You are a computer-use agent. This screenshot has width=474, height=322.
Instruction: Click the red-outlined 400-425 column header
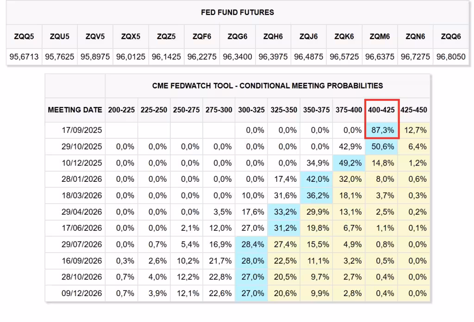pyautogui.click(x=381, y=110)
